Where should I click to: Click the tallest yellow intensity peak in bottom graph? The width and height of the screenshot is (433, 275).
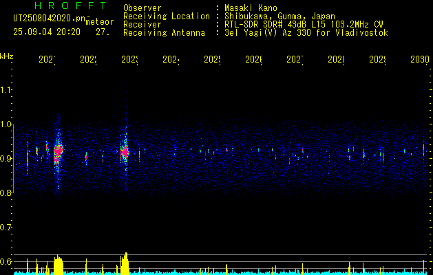(x=126, y=263)
